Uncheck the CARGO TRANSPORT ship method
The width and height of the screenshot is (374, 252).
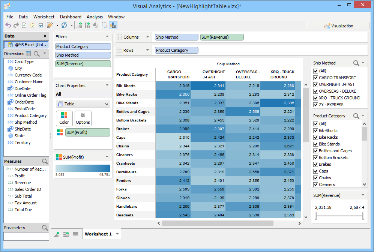pyautogui.click(x=315, y=78)
